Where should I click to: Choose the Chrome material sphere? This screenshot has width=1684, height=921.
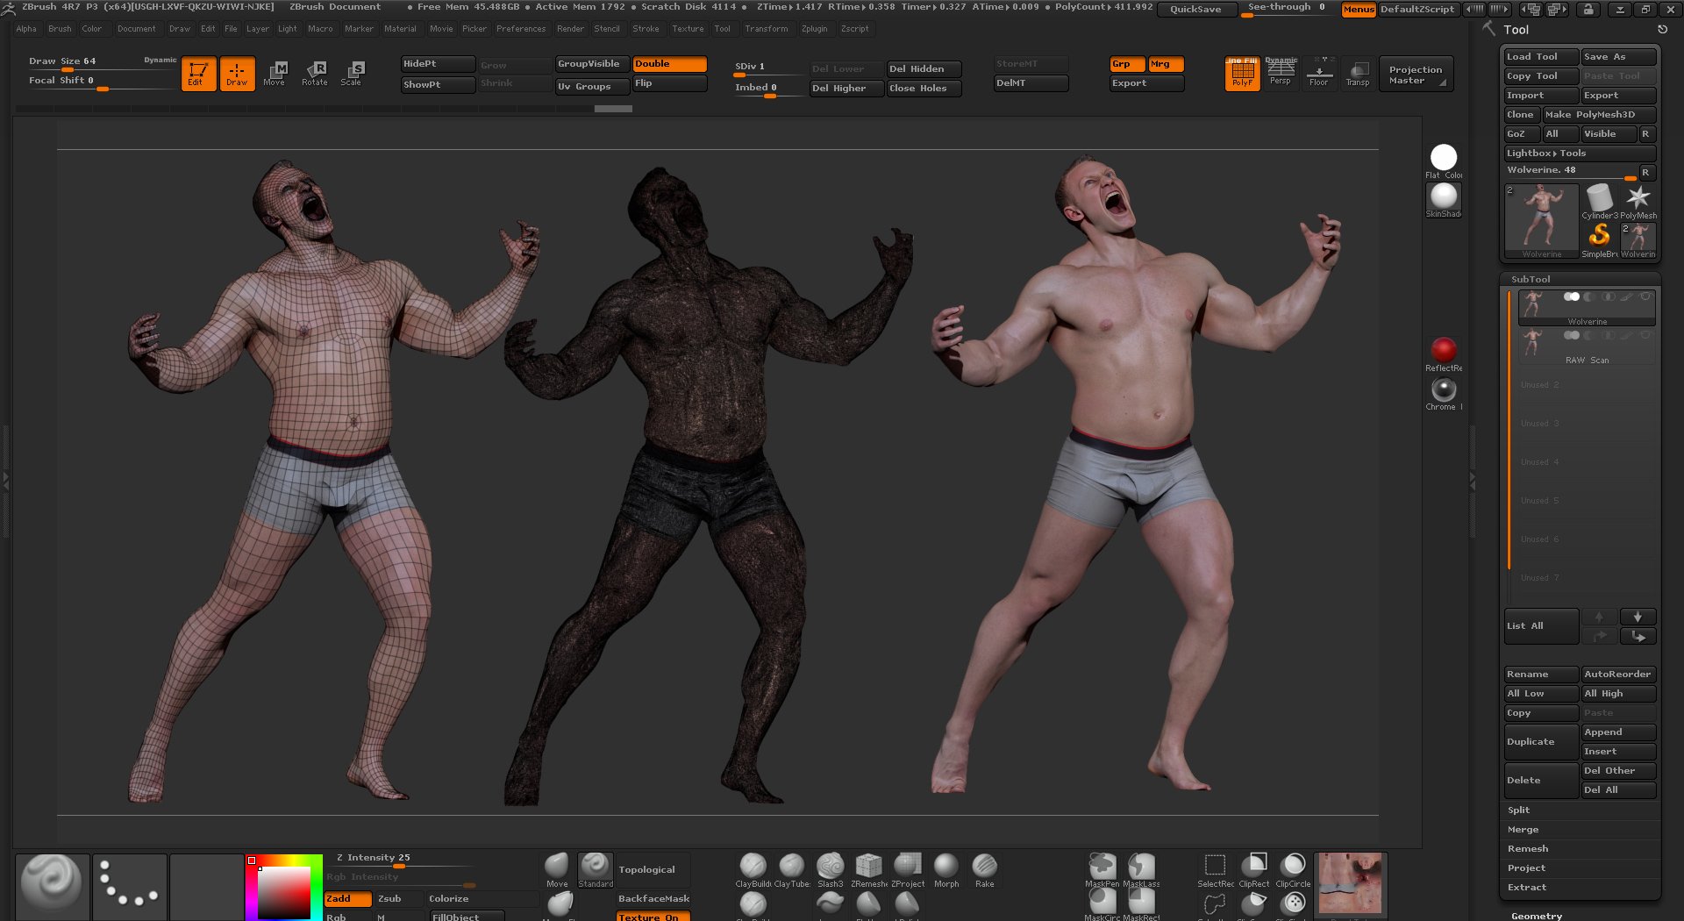click(1444, 393)
